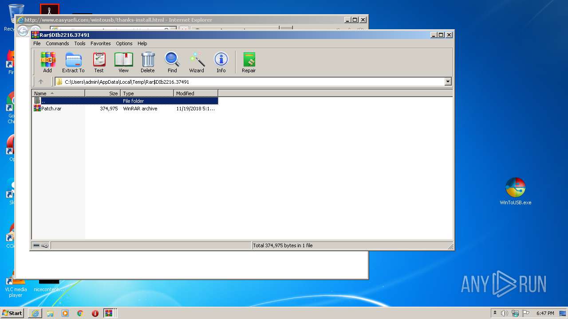568x319 pixels.
Task: Run the Test archive tool
Action: coord(99,62)
